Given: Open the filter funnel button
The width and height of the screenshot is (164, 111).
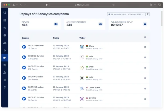Looking at the screenshot, I should click(147, 14).
